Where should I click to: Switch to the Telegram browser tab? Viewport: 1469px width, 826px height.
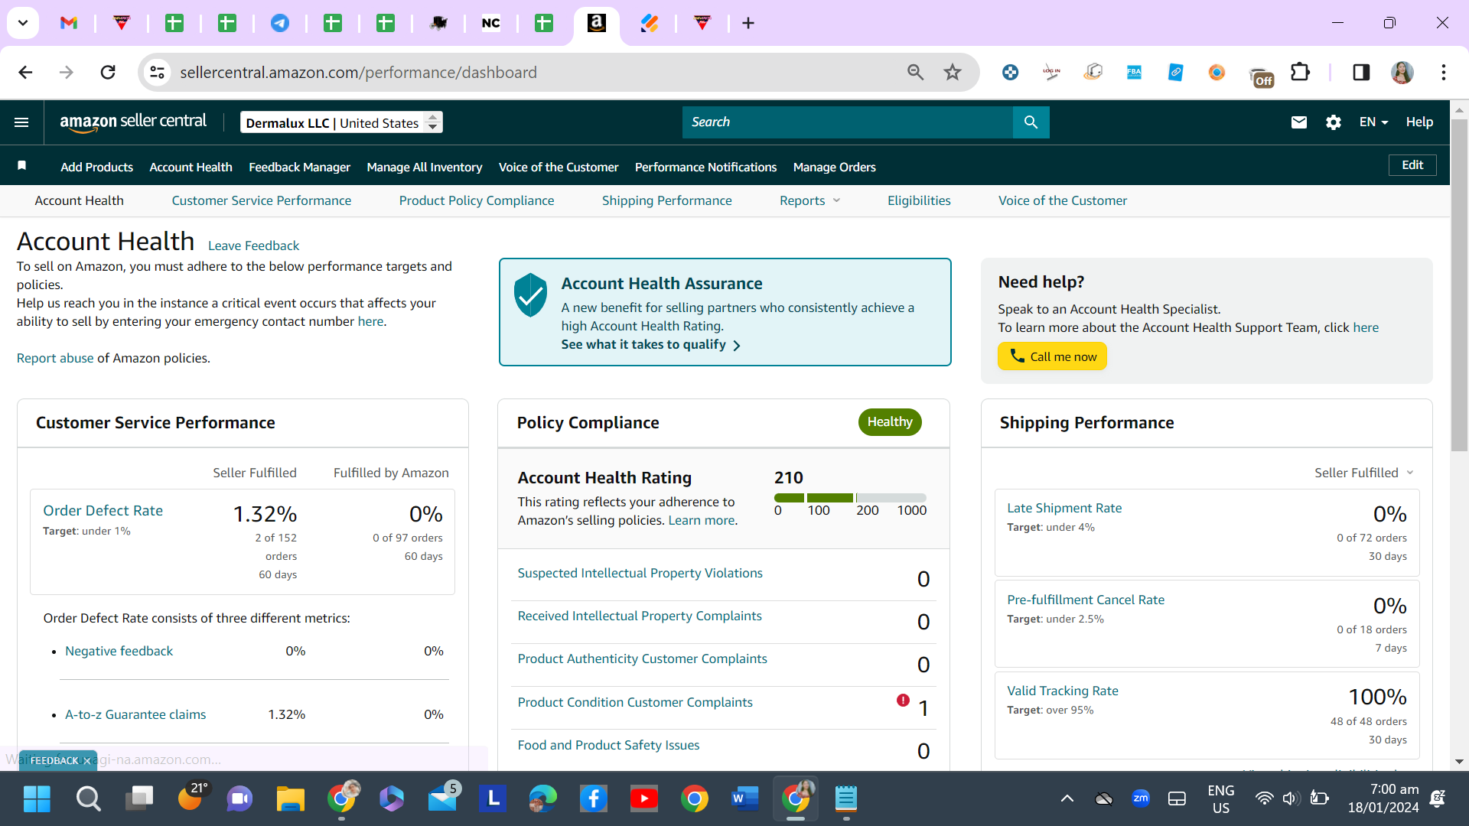point(280,23)
